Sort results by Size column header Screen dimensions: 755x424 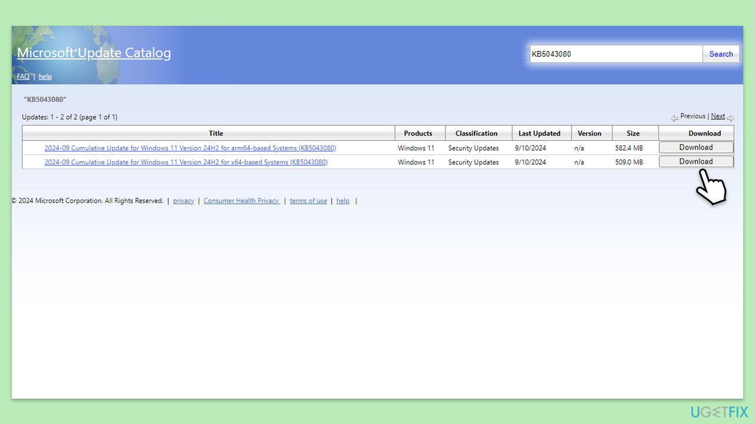(633, 133)
